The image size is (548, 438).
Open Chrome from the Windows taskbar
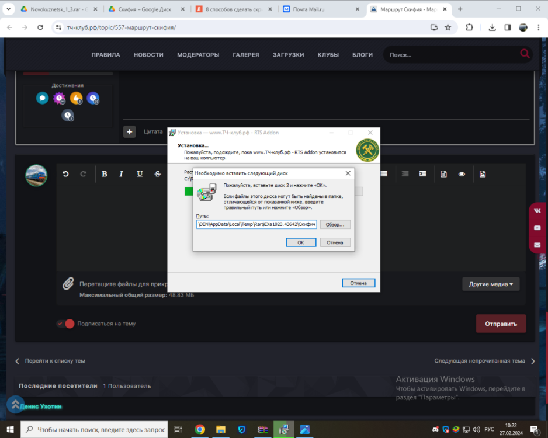click(200, 430)
